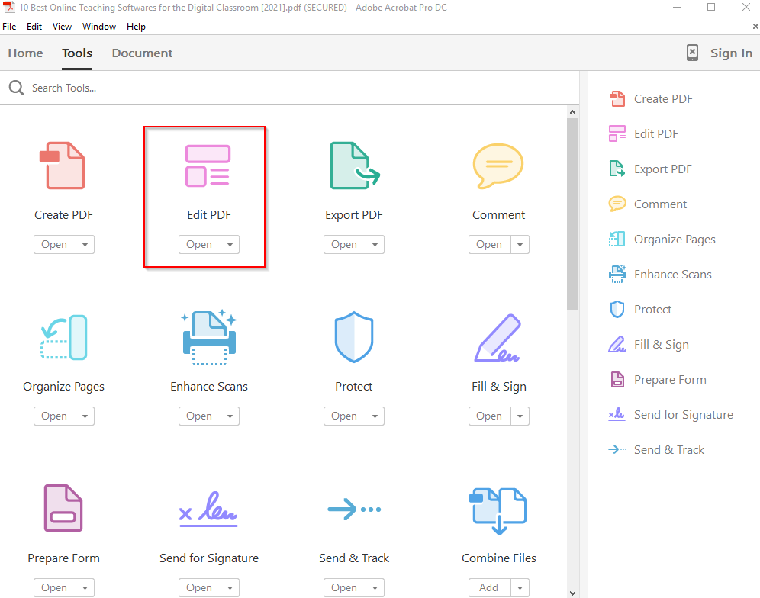Click the Comment speech bubble icon
This screenshot has height=598, width=760.
click(498, 166)
